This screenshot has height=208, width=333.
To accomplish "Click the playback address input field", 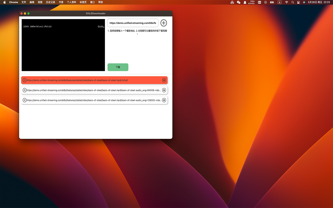I will [133, 23].
